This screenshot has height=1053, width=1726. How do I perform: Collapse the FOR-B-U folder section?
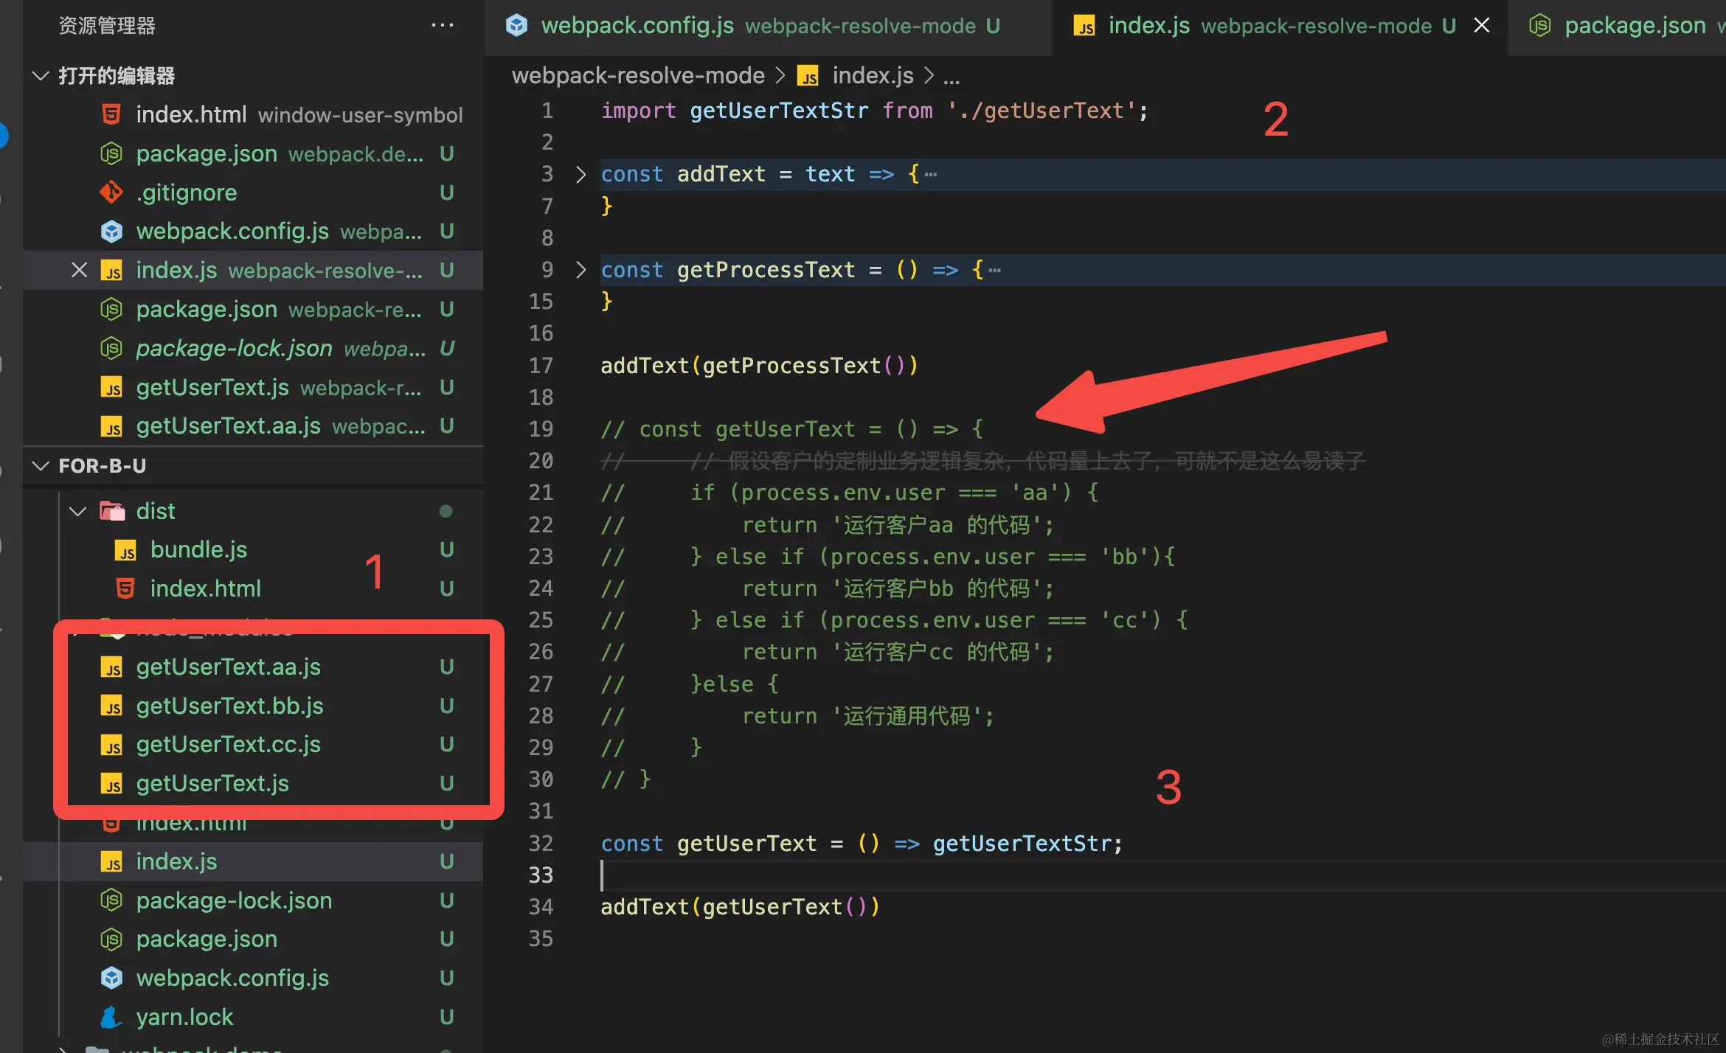pyautogui.click(x=41, y=465)
